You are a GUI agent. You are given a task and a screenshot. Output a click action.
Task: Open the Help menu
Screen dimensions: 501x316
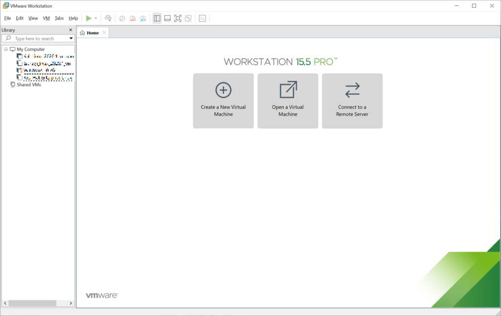point(73,18)
